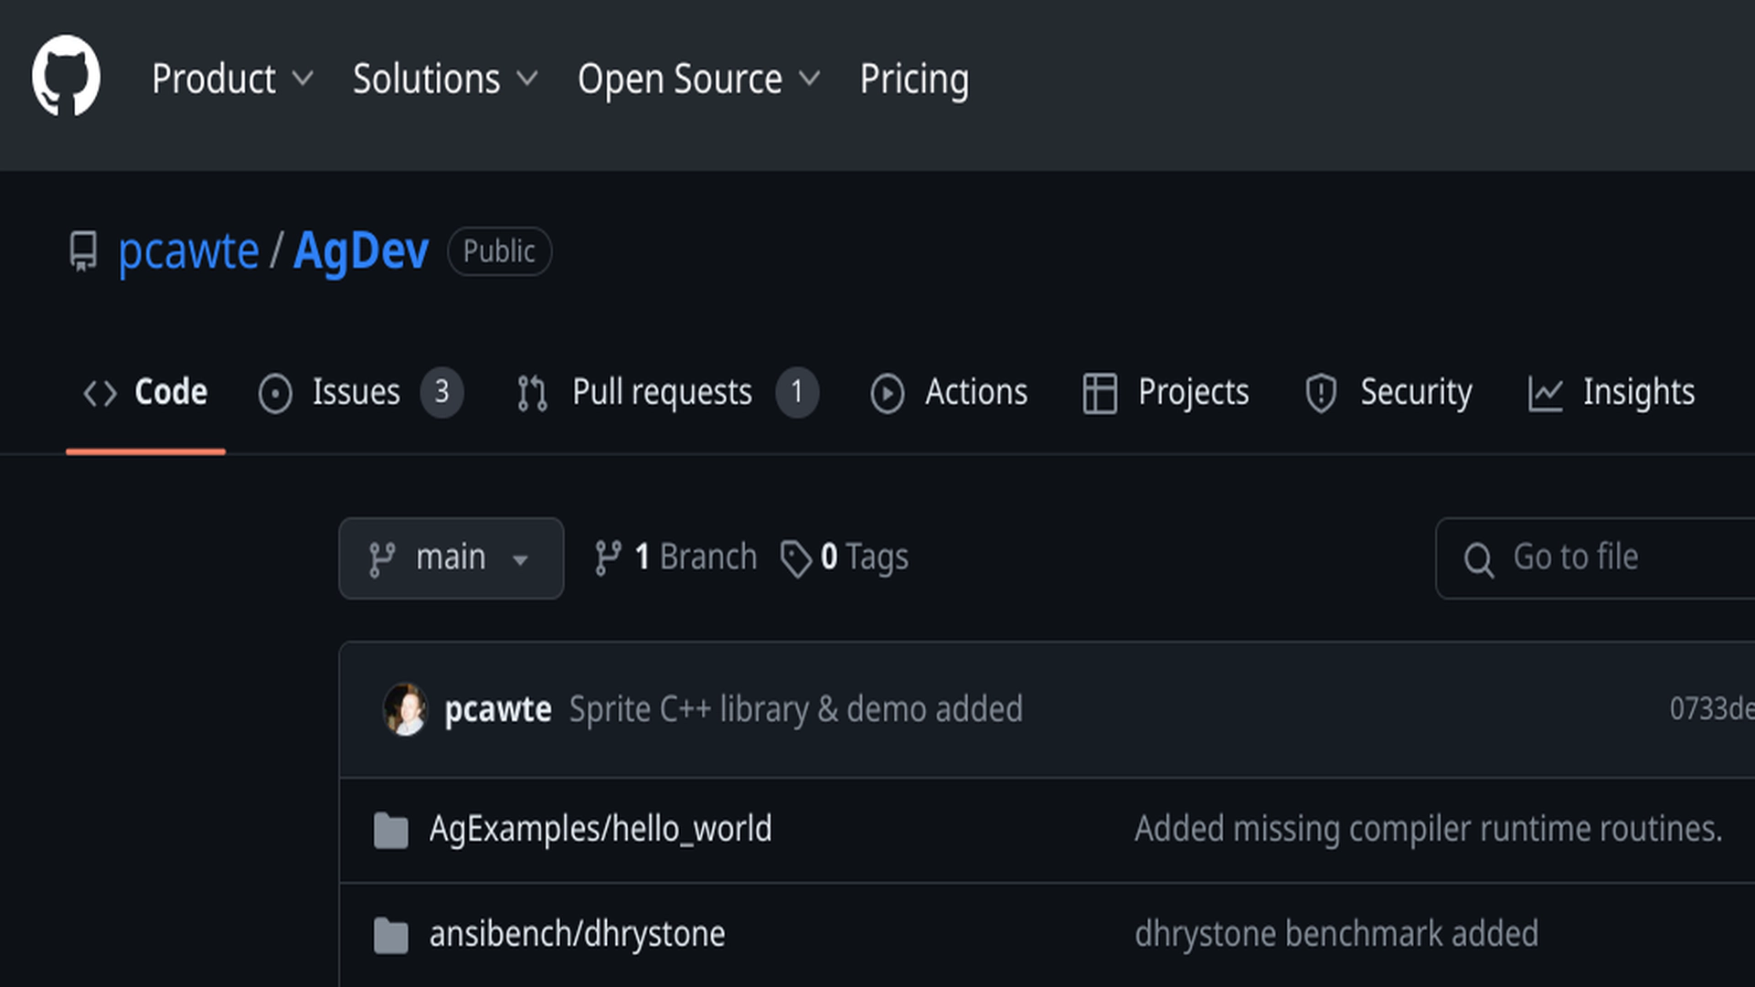Screen dimensions: 1755x987
Task: Click the magnifier icon in Go to file
Action: pos(1478,559)
